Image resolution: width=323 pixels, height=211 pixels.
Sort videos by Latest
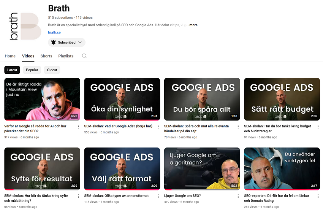click(x=12, y=70)
